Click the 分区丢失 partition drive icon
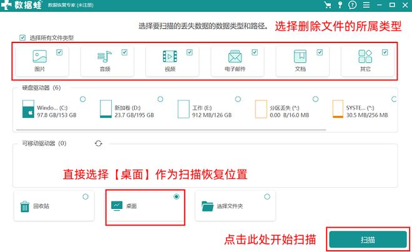 (261, 109)
